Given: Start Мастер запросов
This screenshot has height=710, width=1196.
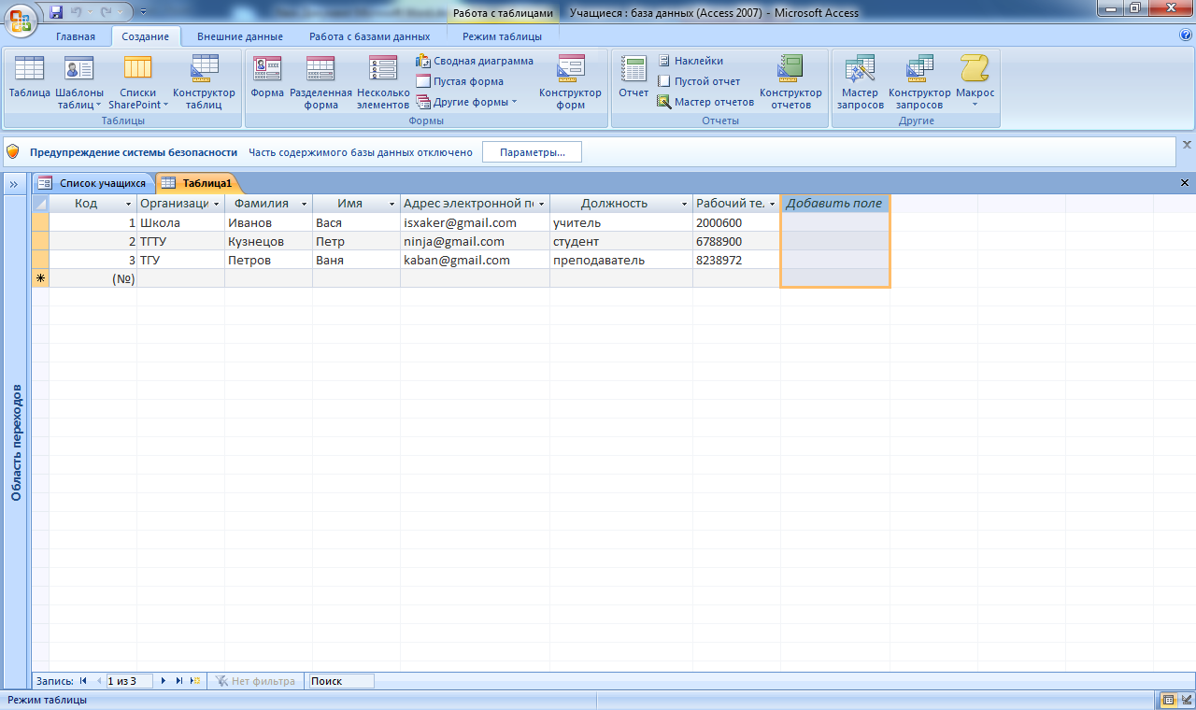Looking at the screenshot, I should pos(860,81).
